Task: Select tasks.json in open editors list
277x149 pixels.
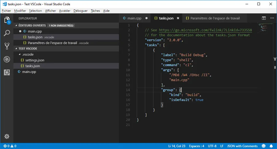Action: 66,37
